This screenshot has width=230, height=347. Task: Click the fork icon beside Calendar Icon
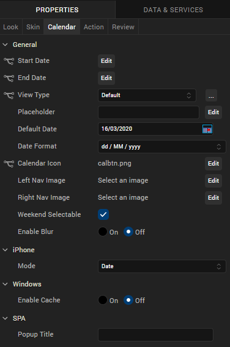tap(9, 164)
